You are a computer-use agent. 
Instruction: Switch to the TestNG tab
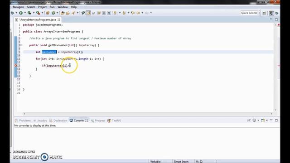[114, 120]
